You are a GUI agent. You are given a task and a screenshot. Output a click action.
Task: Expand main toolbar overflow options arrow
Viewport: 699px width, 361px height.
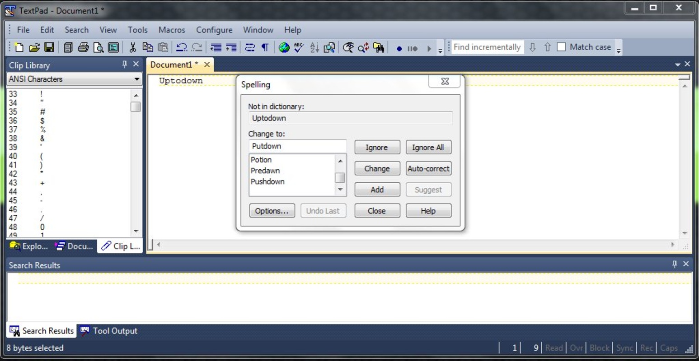[x=440, y=51]
